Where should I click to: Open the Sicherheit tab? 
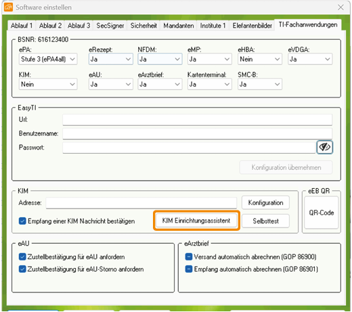144,26
